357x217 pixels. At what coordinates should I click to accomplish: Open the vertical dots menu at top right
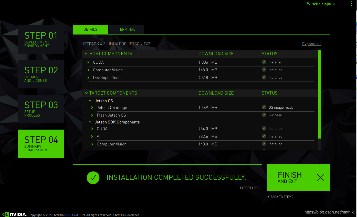coord(352,4)
